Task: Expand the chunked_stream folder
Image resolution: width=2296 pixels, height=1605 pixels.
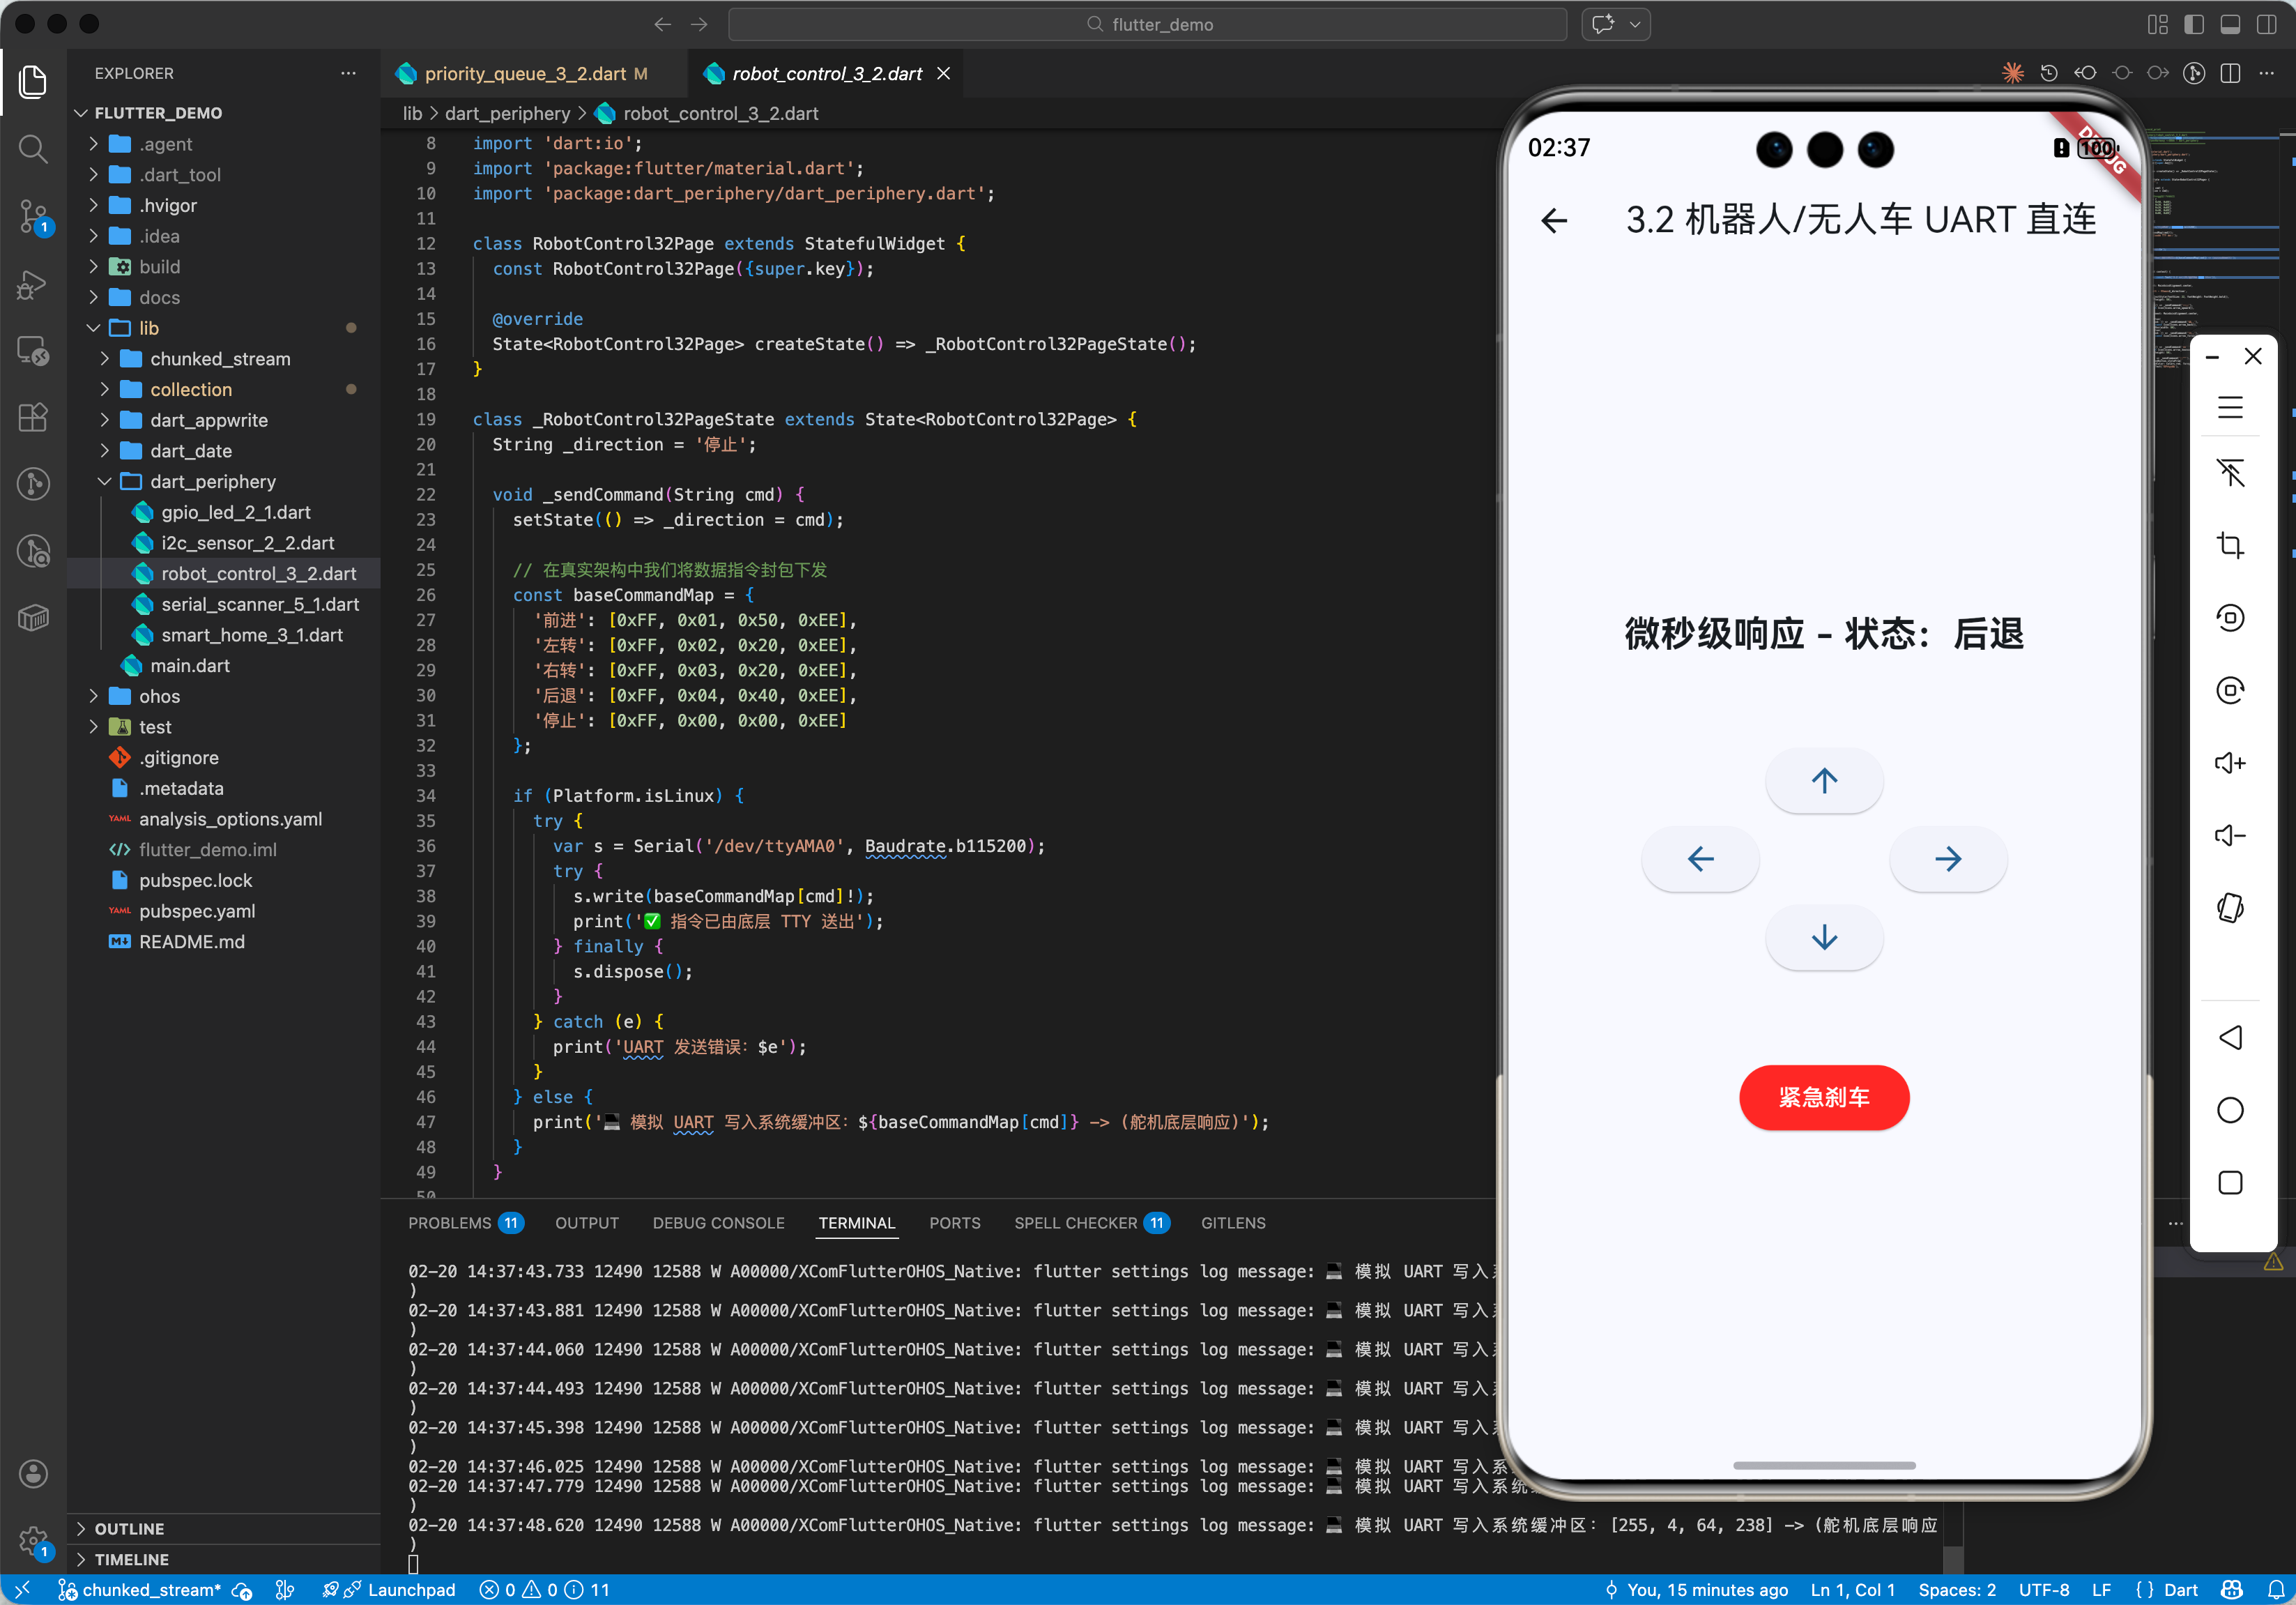Action: [x=220, y=358]
